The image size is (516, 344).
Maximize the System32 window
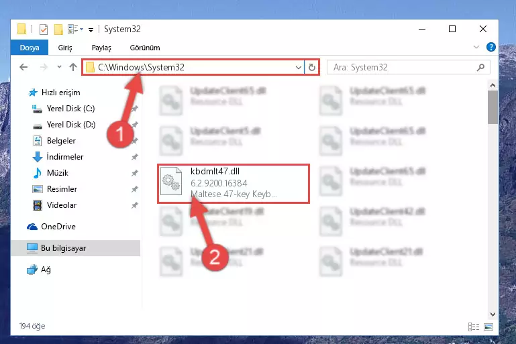(452, 29)
